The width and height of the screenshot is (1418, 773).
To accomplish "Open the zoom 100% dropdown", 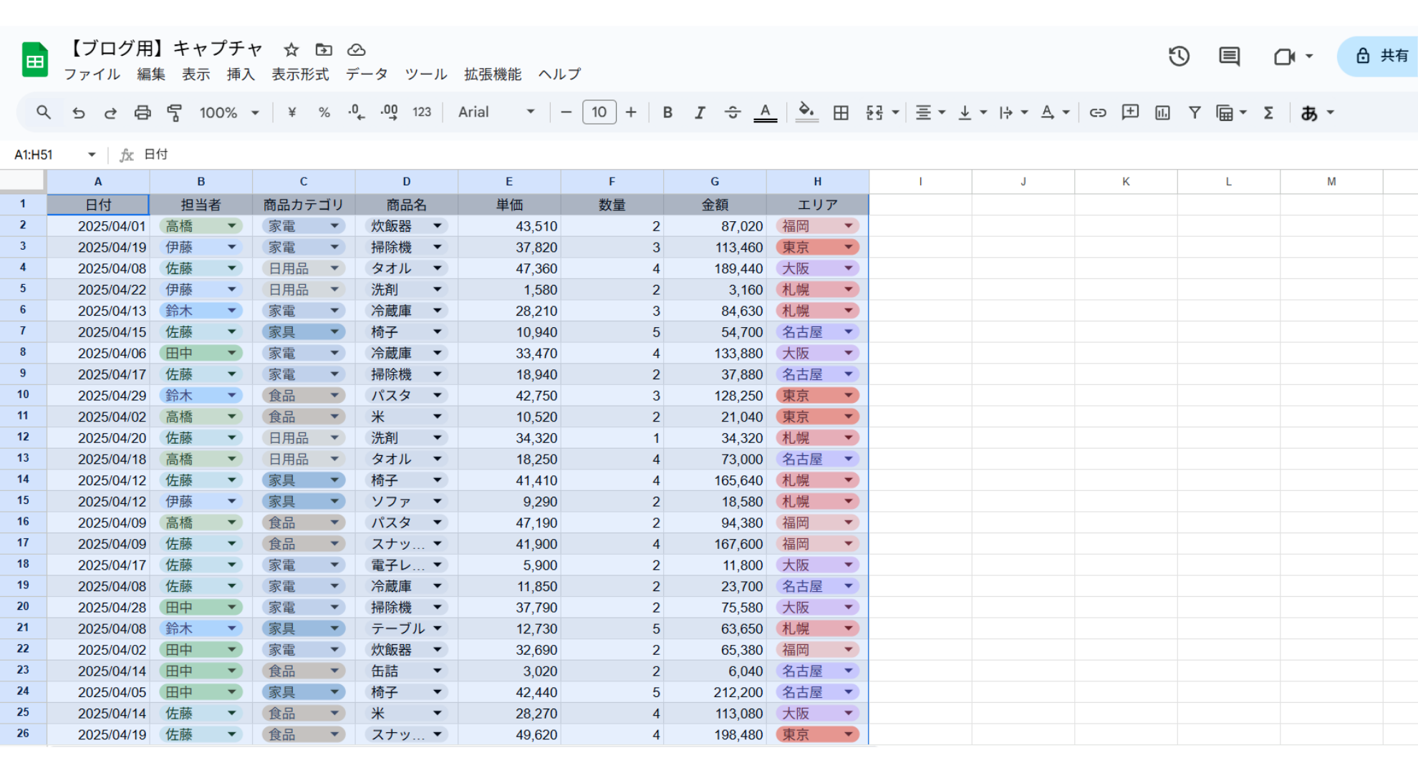I will point(229,112).
